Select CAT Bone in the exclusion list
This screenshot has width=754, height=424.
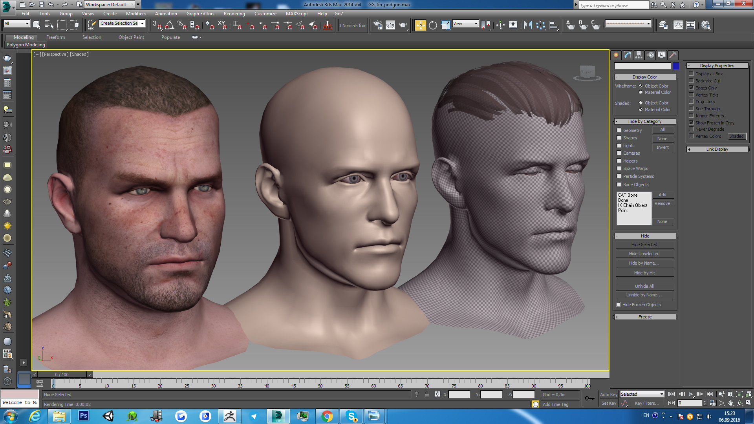coord(628,195)
